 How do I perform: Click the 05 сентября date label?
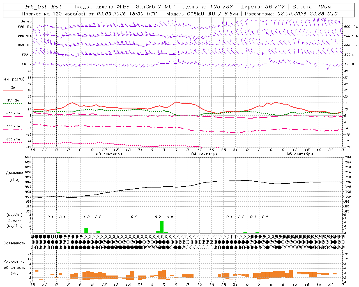coord(300,154)
